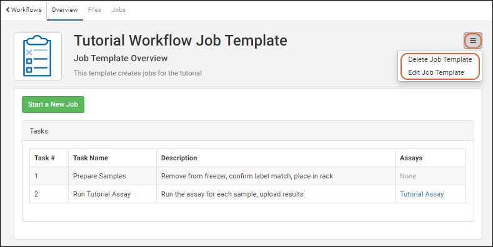The width and height of the screenshot is (493, 247).
Task: Open the Tutorial Assay link
Action: coord(422,194)
